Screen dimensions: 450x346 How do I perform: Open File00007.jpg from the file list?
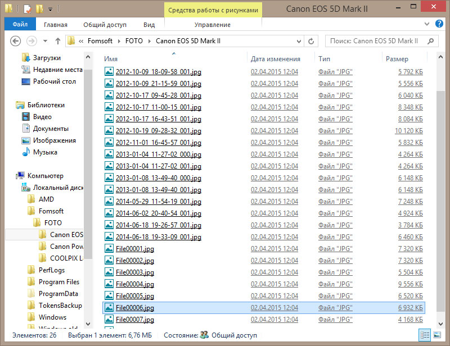pos(136,319)
